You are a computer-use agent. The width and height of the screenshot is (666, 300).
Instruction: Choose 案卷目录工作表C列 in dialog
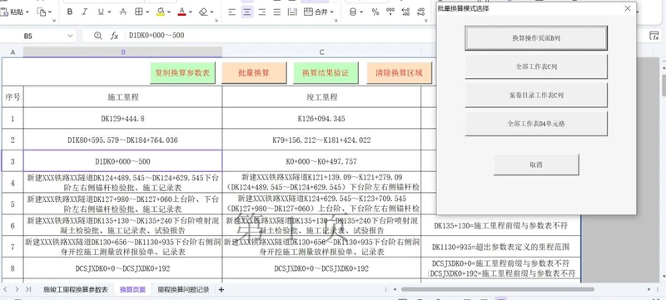tap(536, 96)
